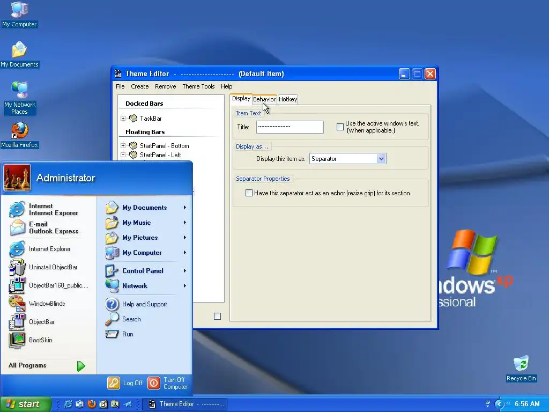Click the Administrator chess user picture

point(17,178)
